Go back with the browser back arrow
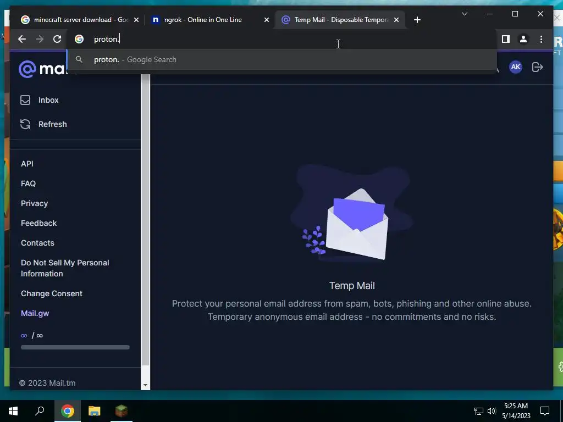 tap(22, 39)
